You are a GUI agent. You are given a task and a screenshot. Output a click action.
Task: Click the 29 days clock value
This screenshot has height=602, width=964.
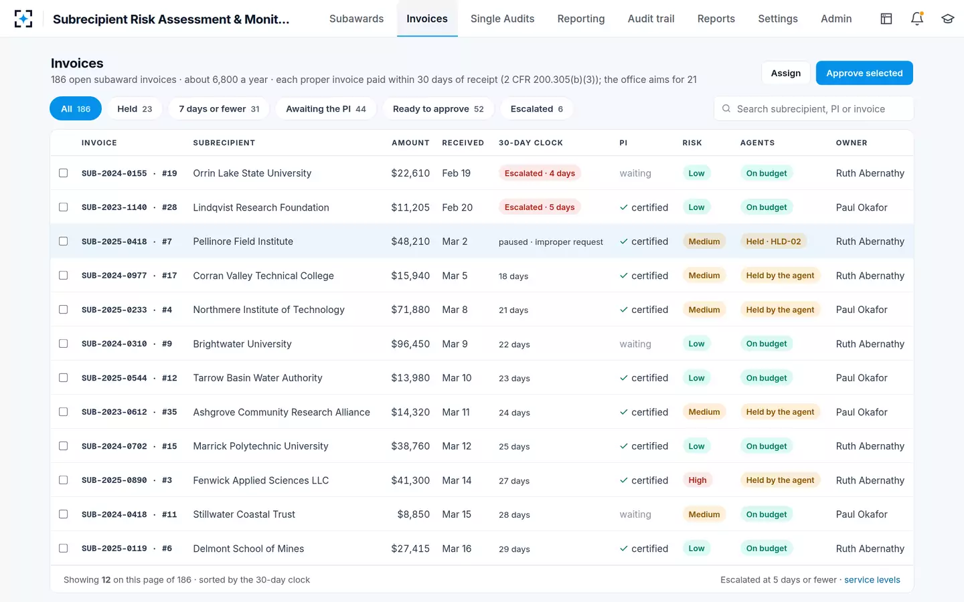click(x=514, y=549)
